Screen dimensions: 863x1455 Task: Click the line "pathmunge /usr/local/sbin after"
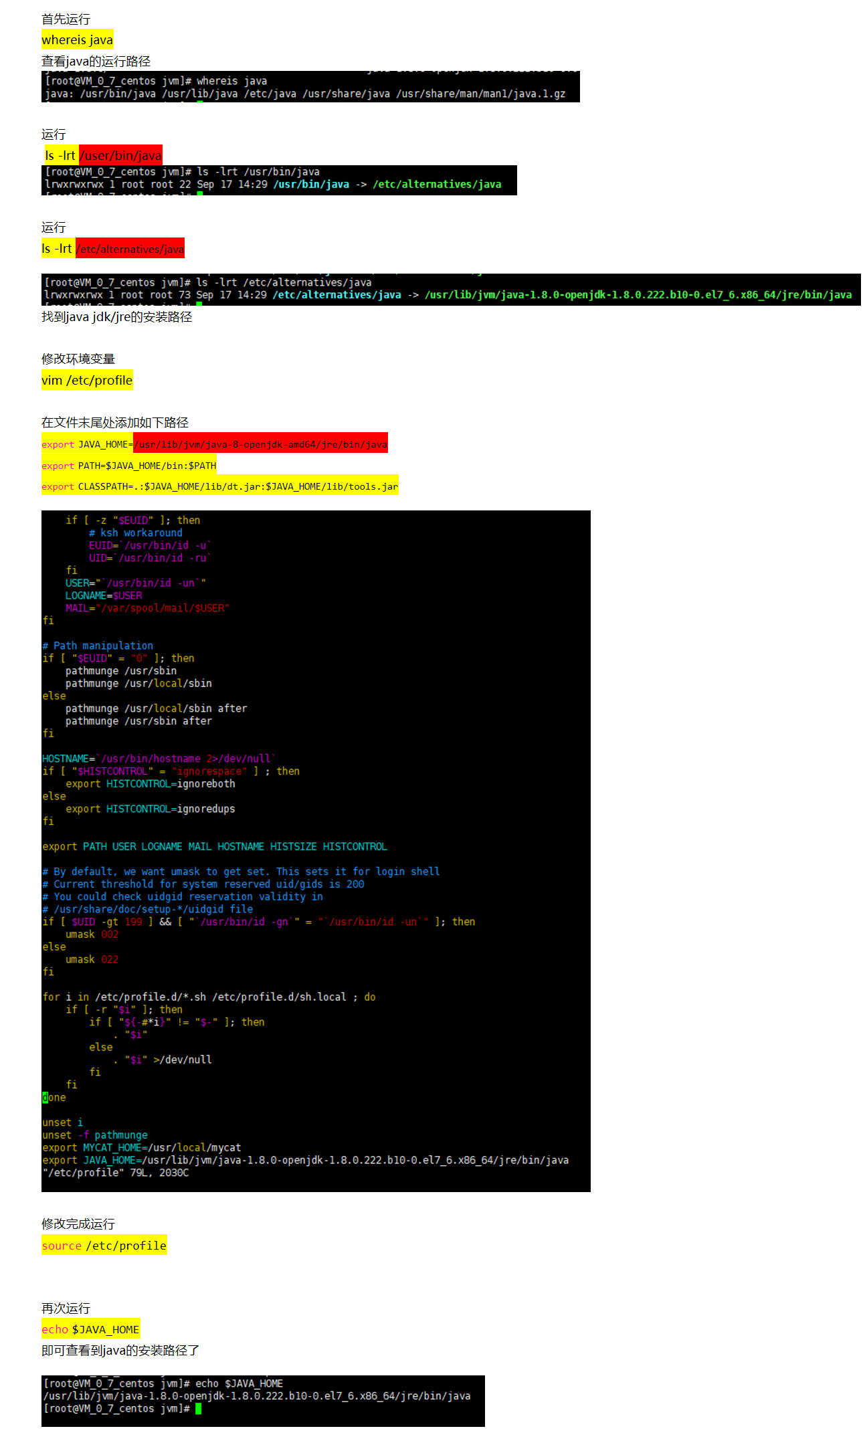point(157,708)
